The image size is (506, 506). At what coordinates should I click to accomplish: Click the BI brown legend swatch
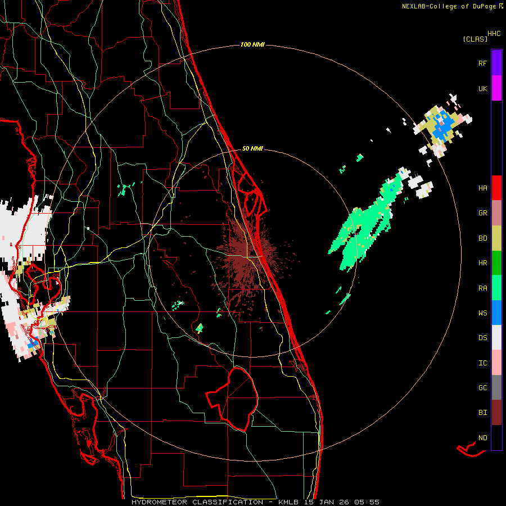[x=496, y=413]
